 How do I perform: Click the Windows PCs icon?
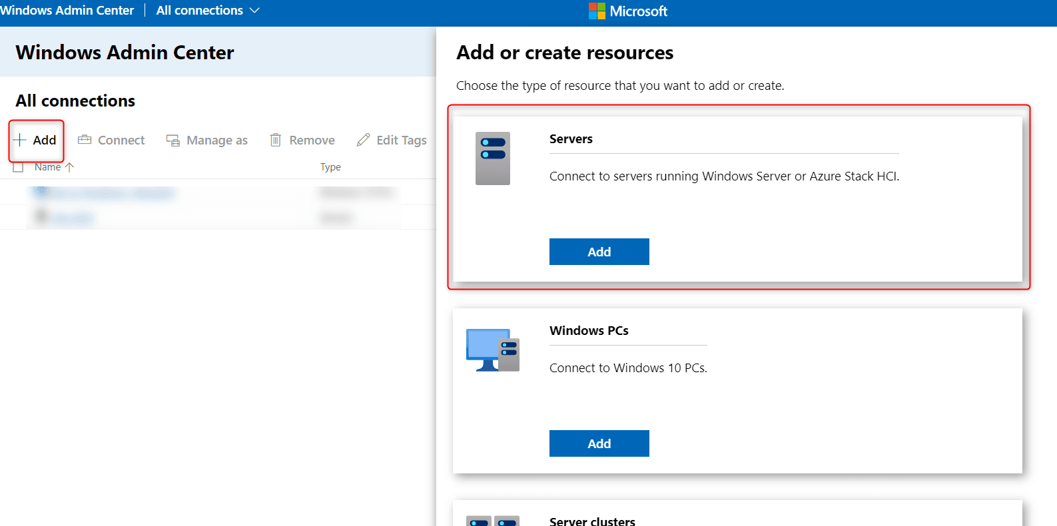coord(493,350)
